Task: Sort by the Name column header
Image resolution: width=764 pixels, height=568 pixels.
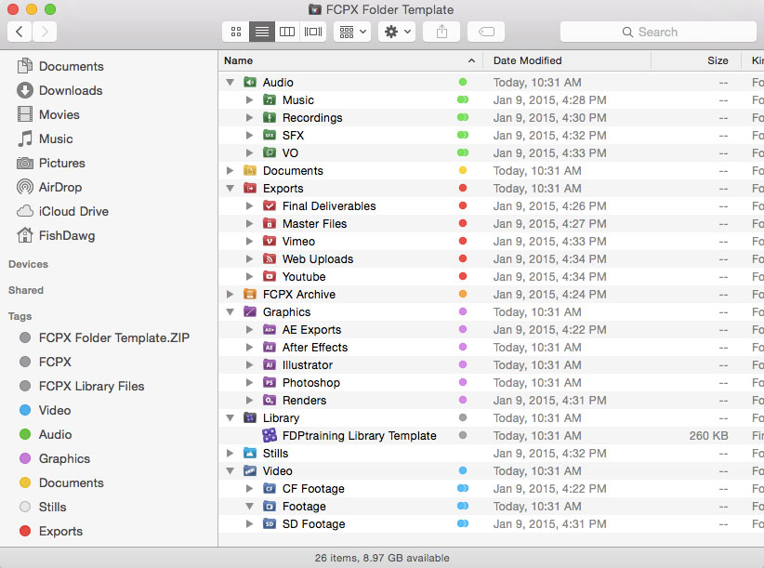Action: [350, 60]
